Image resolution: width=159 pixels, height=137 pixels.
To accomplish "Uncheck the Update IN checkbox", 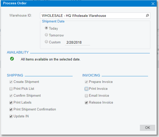I will pos(11,116).
